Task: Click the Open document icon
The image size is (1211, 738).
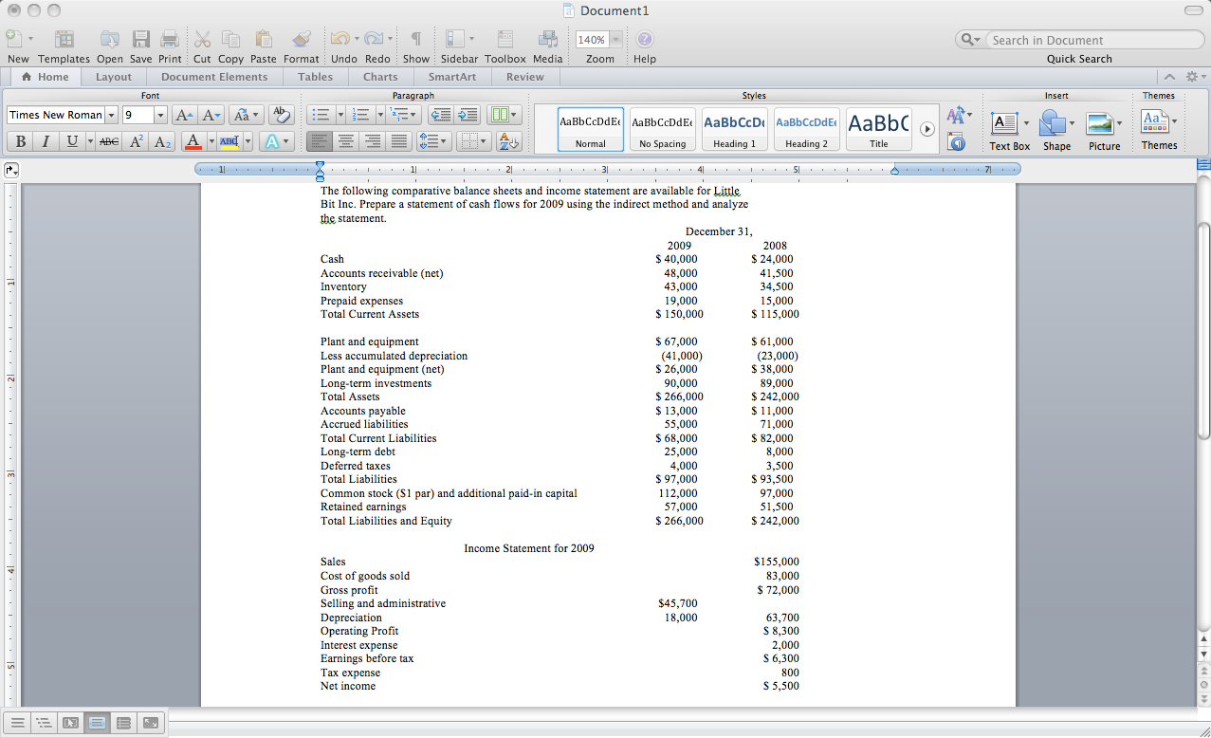Action: [x=110, y=39]
